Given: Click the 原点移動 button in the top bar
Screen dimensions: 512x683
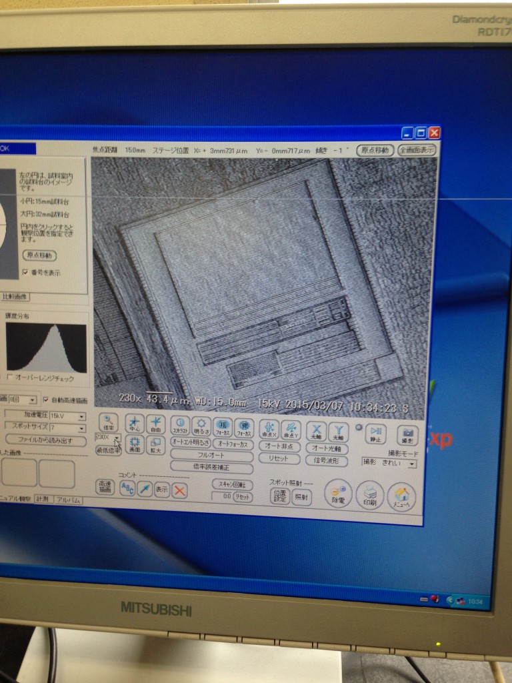Looking at the screenshot, I should pyautogui.click(x=375, y=150).
